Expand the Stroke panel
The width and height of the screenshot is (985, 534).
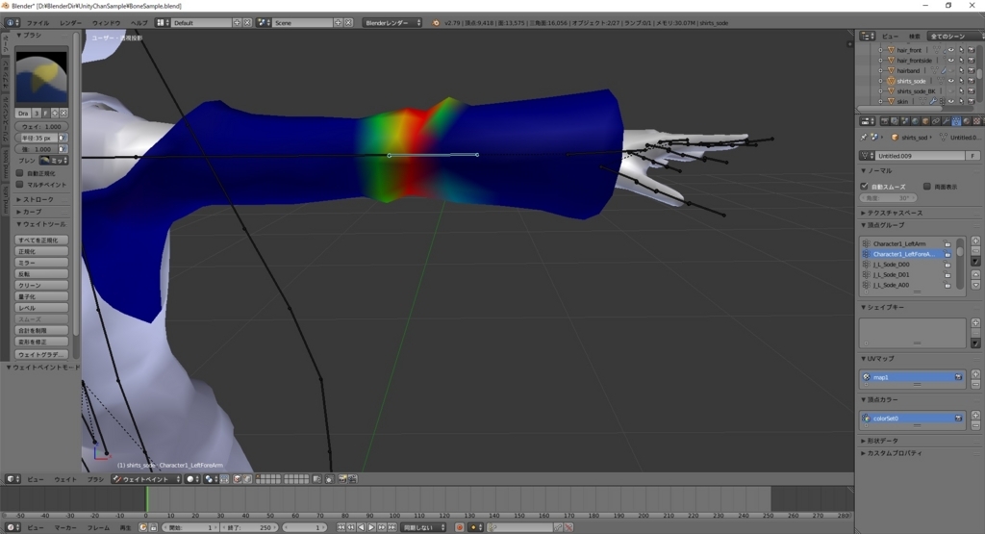(x=36, y=199)
